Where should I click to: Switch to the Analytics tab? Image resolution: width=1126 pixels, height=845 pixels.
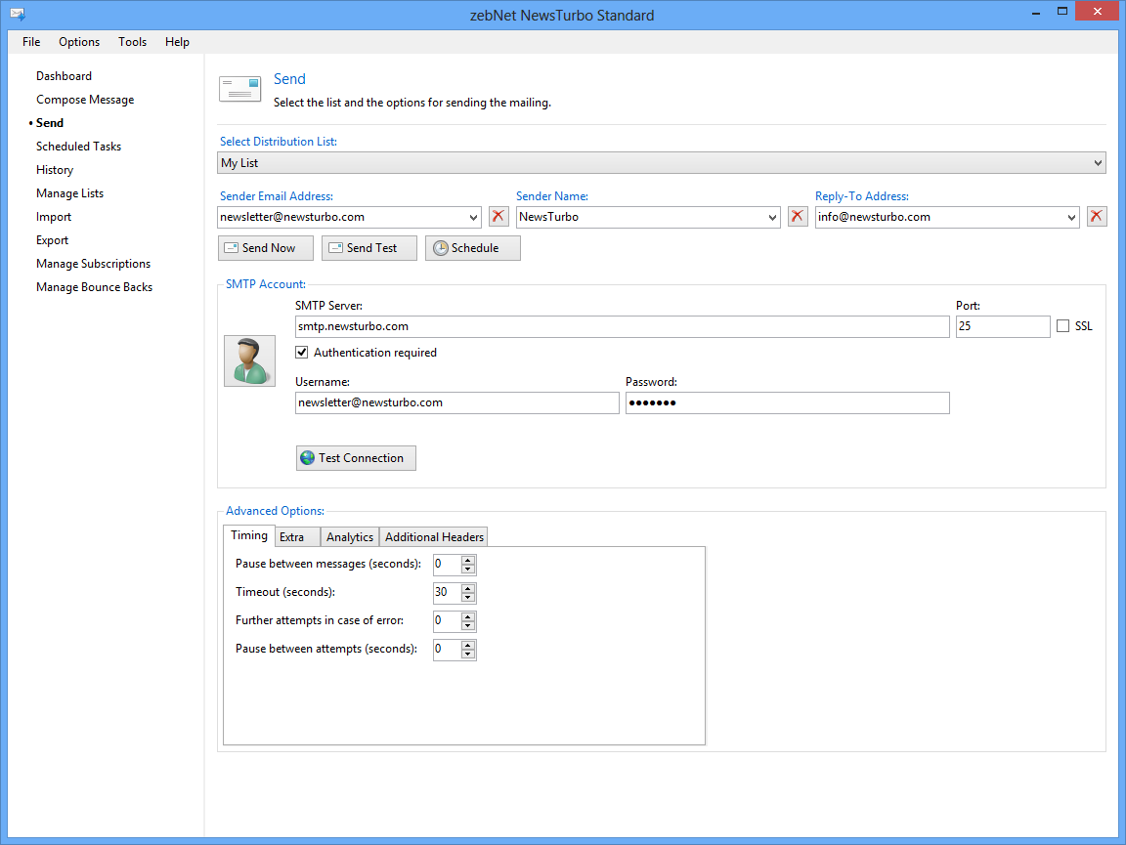350,537
